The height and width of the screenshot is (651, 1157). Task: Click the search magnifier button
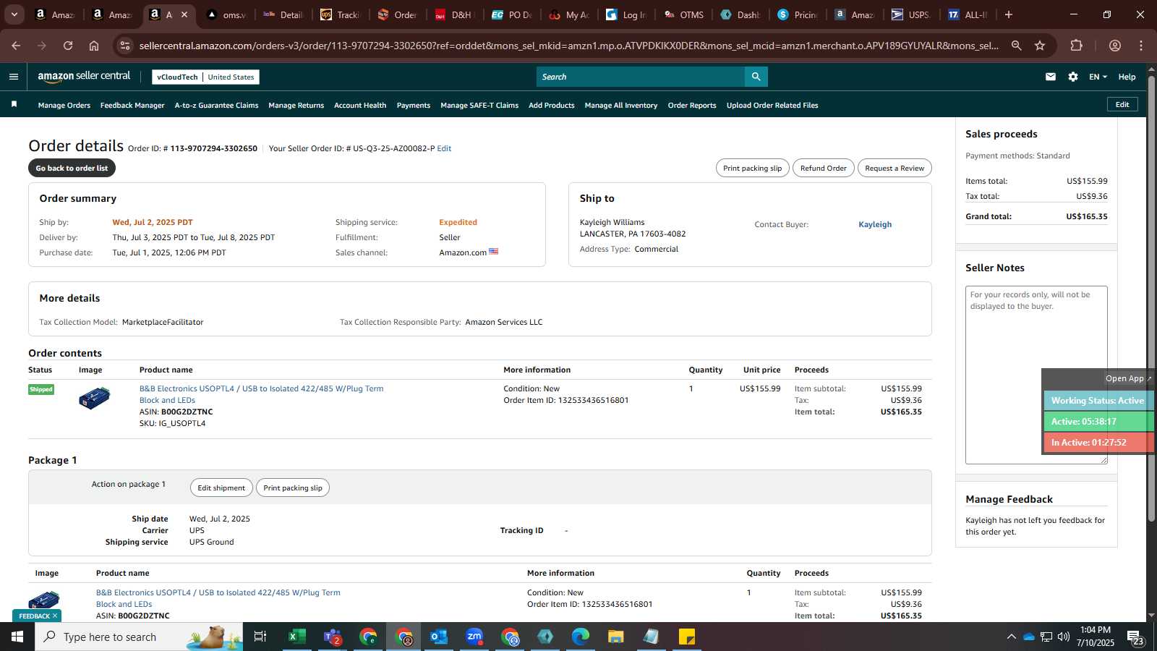(x=756, y=77)
